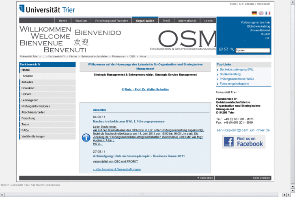Select Home in the left sidebar
This screenshot has height=221, width=295.
point(47,70)
